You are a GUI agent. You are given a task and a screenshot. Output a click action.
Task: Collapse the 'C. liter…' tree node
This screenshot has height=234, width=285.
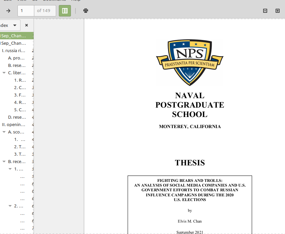pyautogui.click(x=4, y=73)
